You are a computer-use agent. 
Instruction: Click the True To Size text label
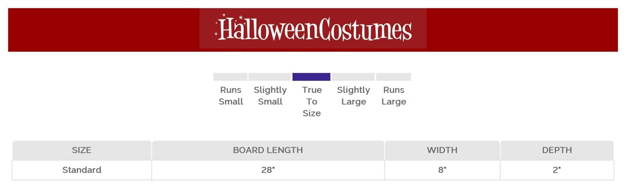pos(312,101)
